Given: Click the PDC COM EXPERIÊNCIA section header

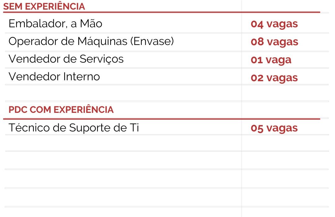Looking at the screenshot, I should [61, 110].
